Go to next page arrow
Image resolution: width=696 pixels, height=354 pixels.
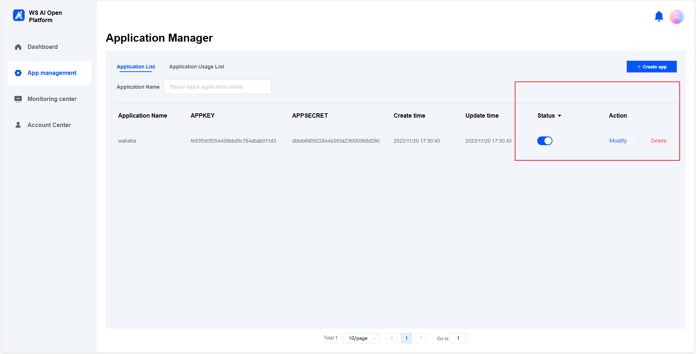[420, 338]
